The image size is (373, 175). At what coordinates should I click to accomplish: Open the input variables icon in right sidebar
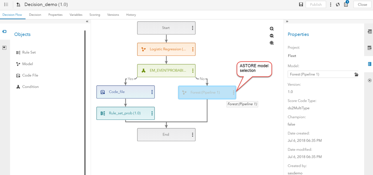(x=369, y=32)
